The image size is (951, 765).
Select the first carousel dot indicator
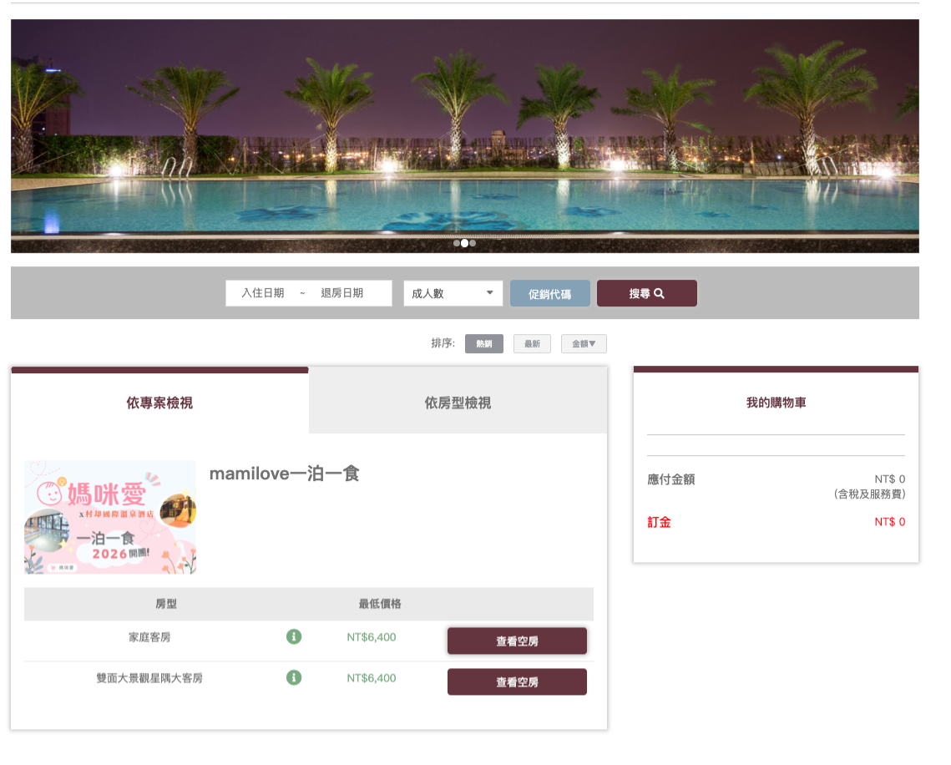pos(457,243)
